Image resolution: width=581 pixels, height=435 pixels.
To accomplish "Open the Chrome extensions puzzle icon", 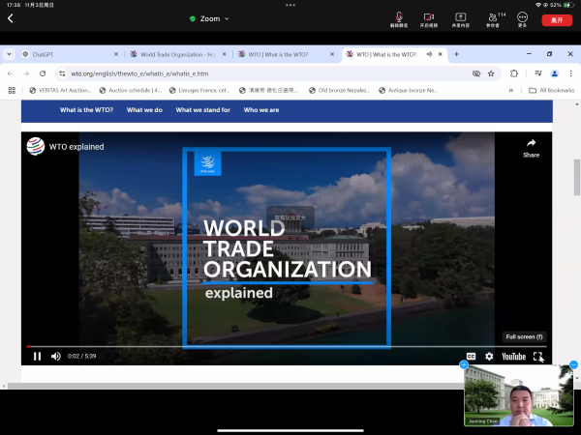I will click(x=514, y=72).
